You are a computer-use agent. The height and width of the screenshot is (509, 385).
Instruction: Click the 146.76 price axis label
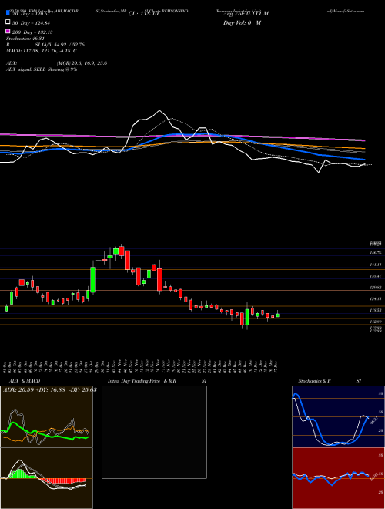pyautogui.click(x=376, y=253)
